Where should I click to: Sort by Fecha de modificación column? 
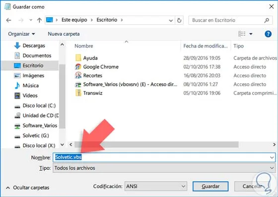click(x=206, y=46)
